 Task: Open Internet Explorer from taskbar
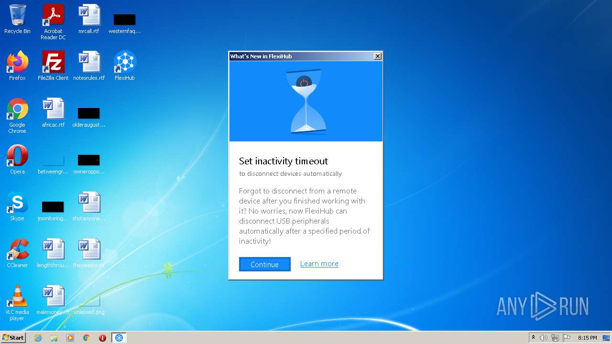(38, 338)
